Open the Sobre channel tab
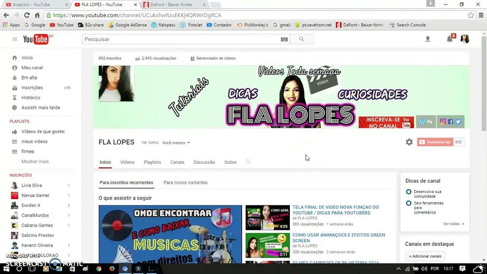The width and height of the screenshot is (487, 274). pyautogui.click(x=230, y=162)
